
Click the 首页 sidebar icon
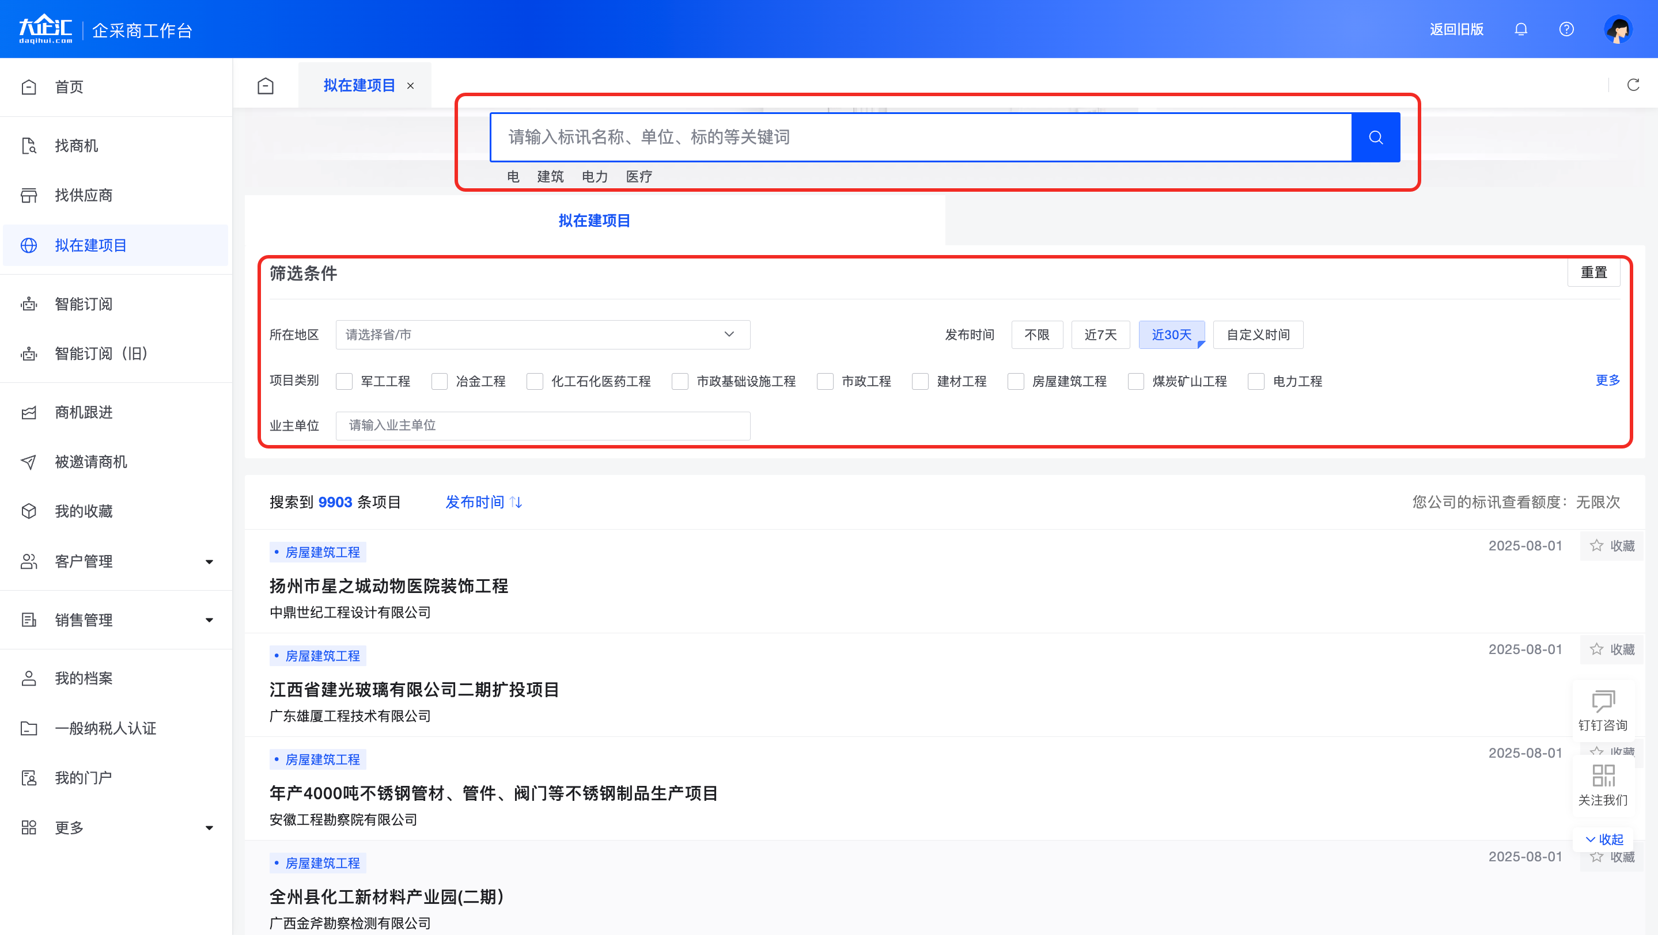[x=29, y=87]
